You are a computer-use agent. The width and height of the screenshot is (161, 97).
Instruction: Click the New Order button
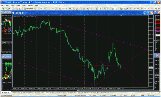pos(28,9)
